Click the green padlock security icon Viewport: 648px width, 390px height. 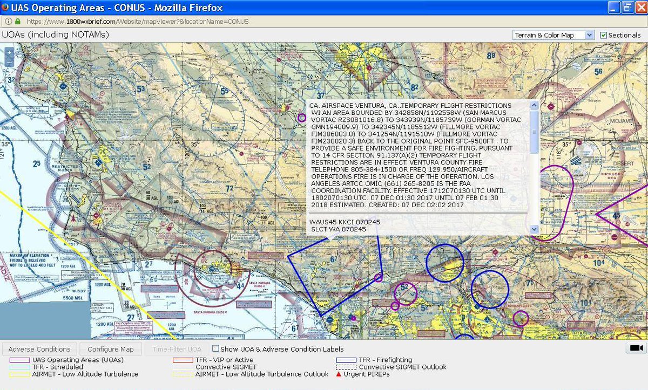(x=17, y=22)
